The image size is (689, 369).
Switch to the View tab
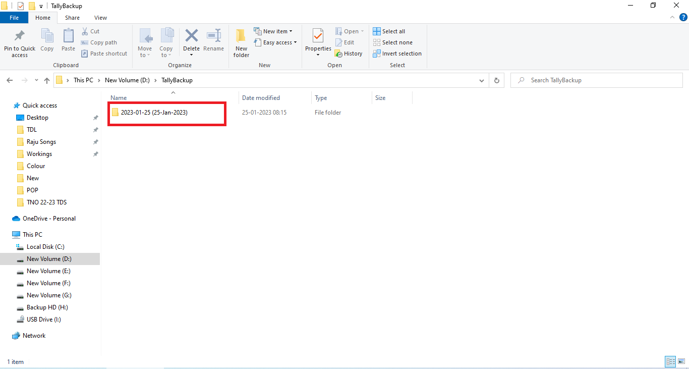100,17
